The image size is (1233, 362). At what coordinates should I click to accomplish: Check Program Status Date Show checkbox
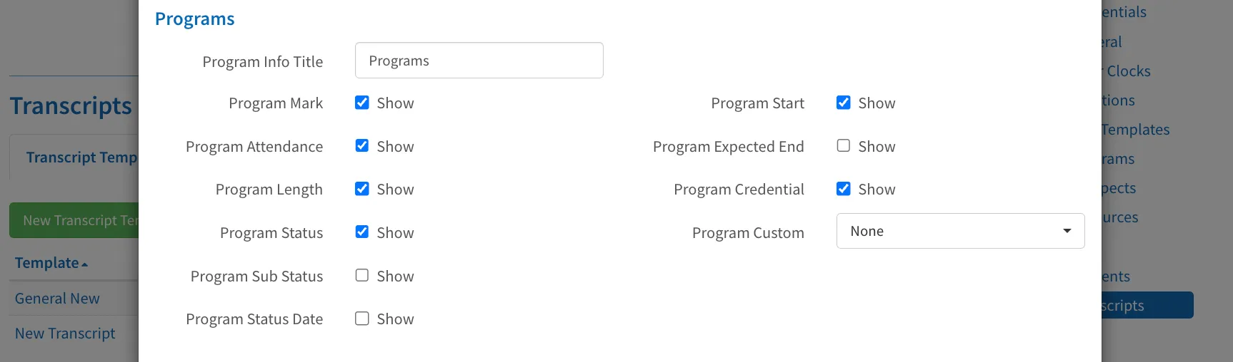coord(362,319)
